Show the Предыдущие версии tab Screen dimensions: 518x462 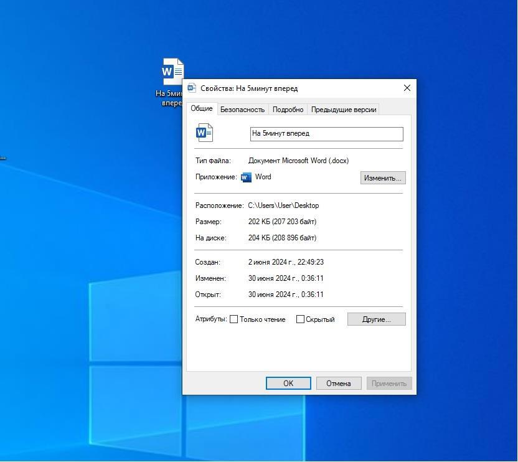point(344,110)
